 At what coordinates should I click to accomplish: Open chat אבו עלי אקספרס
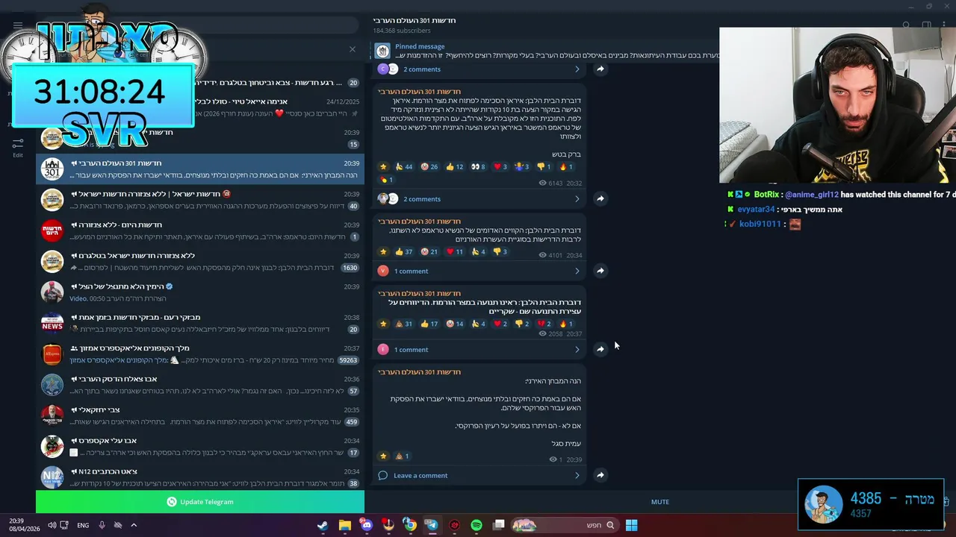pos(200,446)
